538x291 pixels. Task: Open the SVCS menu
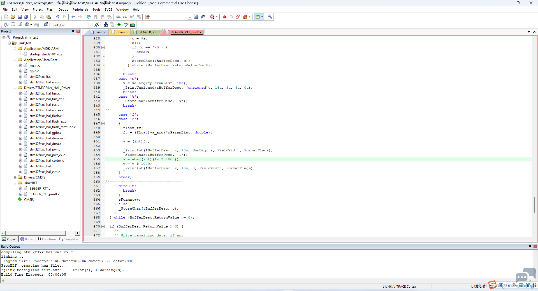pos(108,10)
